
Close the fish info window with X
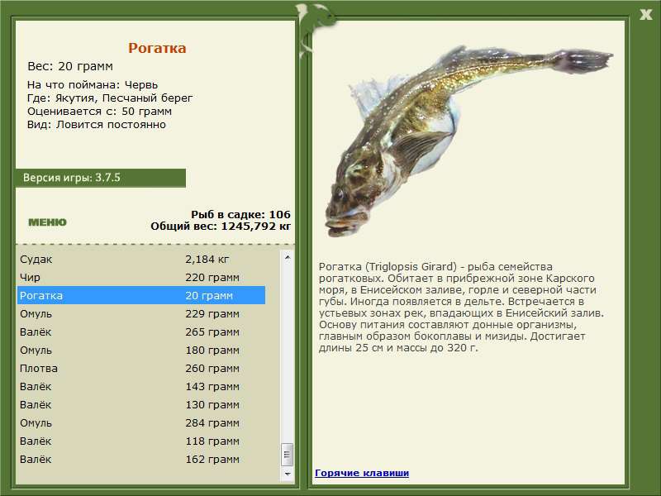coord(645,15)
